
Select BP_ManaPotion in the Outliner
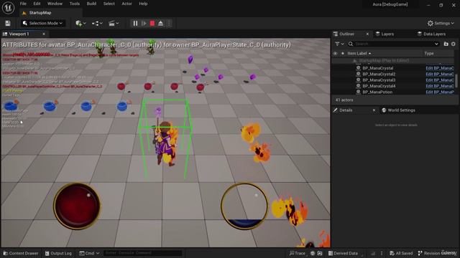(x=377, y=92)
